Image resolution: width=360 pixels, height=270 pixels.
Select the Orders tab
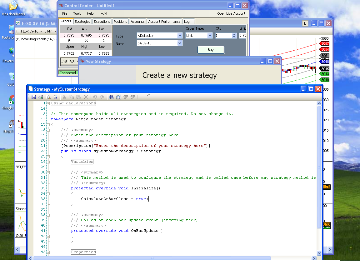66,21
